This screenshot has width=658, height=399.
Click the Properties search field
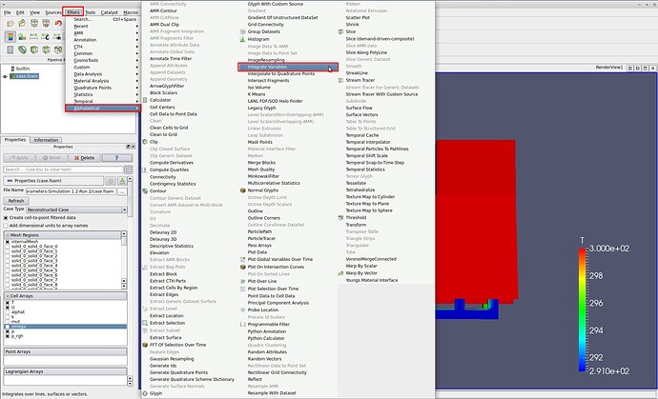pos(63,170)
